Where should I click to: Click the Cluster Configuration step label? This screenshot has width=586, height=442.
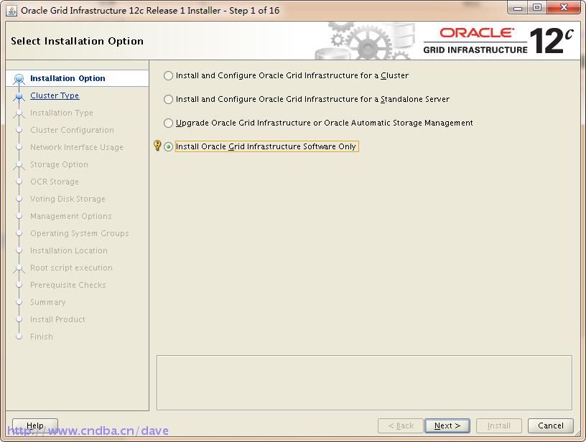(x=72, y=130)
